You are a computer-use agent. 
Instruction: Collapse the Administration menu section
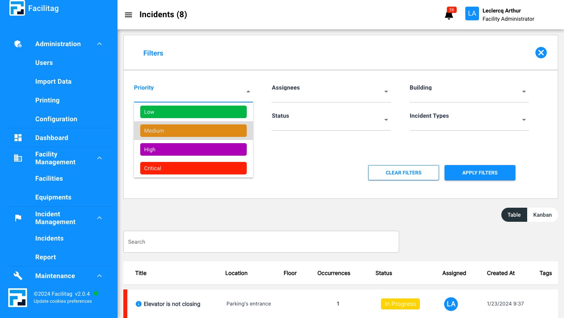click(x=99, y=44)
